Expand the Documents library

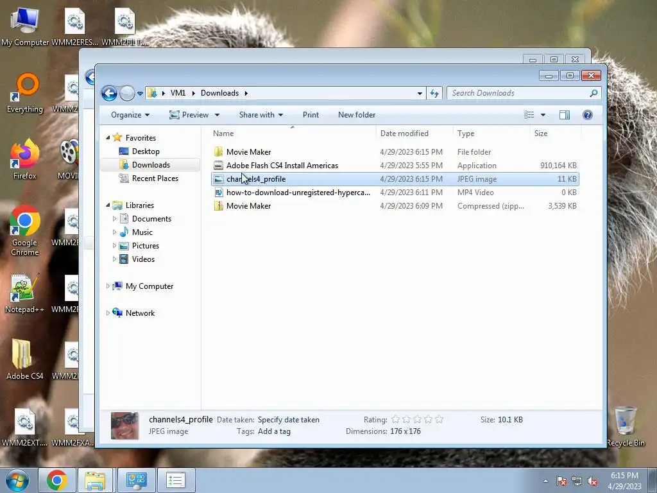coord(114,218)
